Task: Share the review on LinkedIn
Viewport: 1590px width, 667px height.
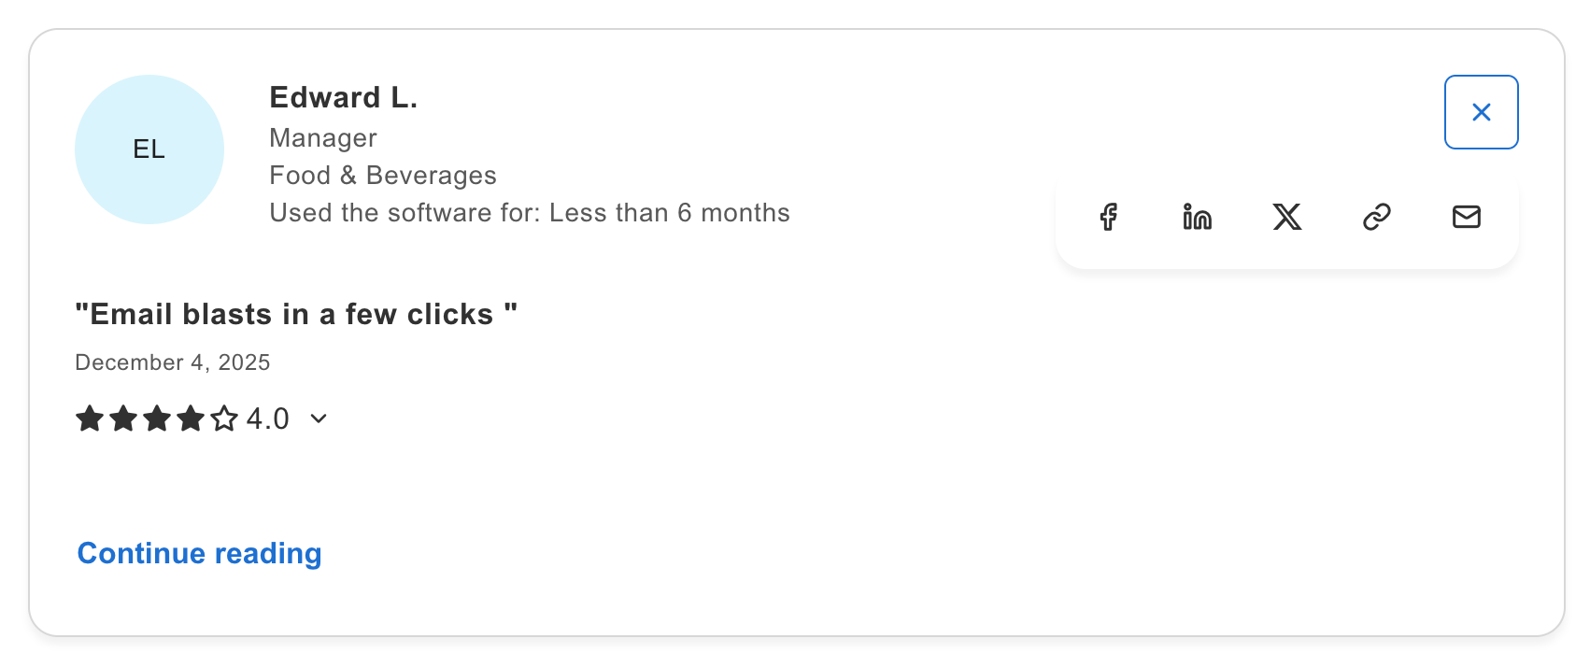Action: [x=1197, y=217]
